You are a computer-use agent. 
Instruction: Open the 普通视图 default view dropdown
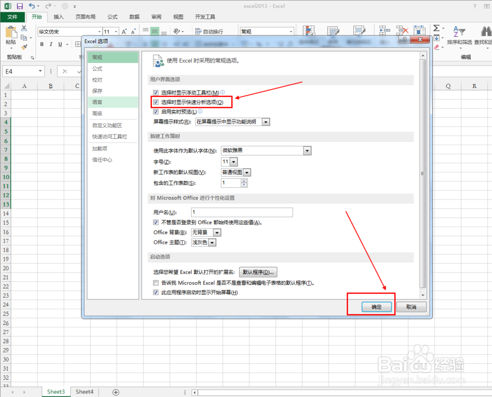[x=247, y=172]
